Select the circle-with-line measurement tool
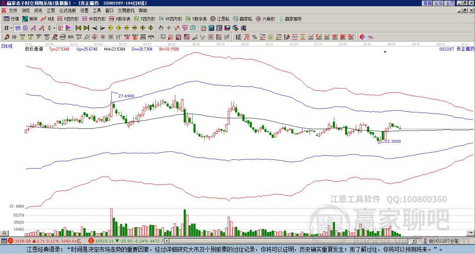 [63, 37]
